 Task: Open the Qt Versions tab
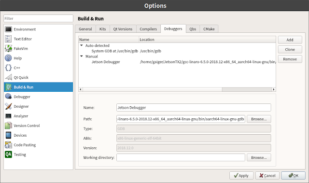tap(123, 29)
